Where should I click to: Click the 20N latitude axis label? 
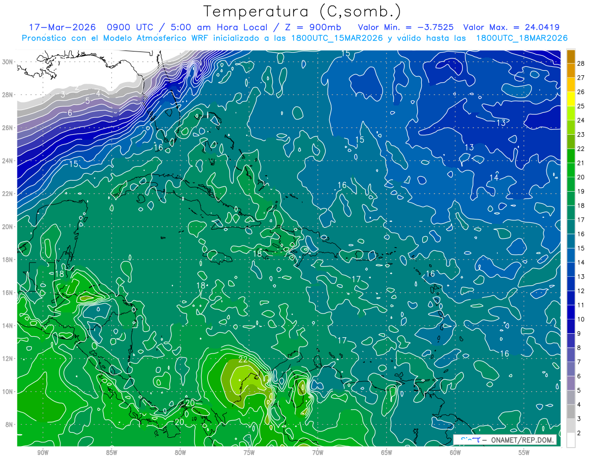(x=7, y=227)
